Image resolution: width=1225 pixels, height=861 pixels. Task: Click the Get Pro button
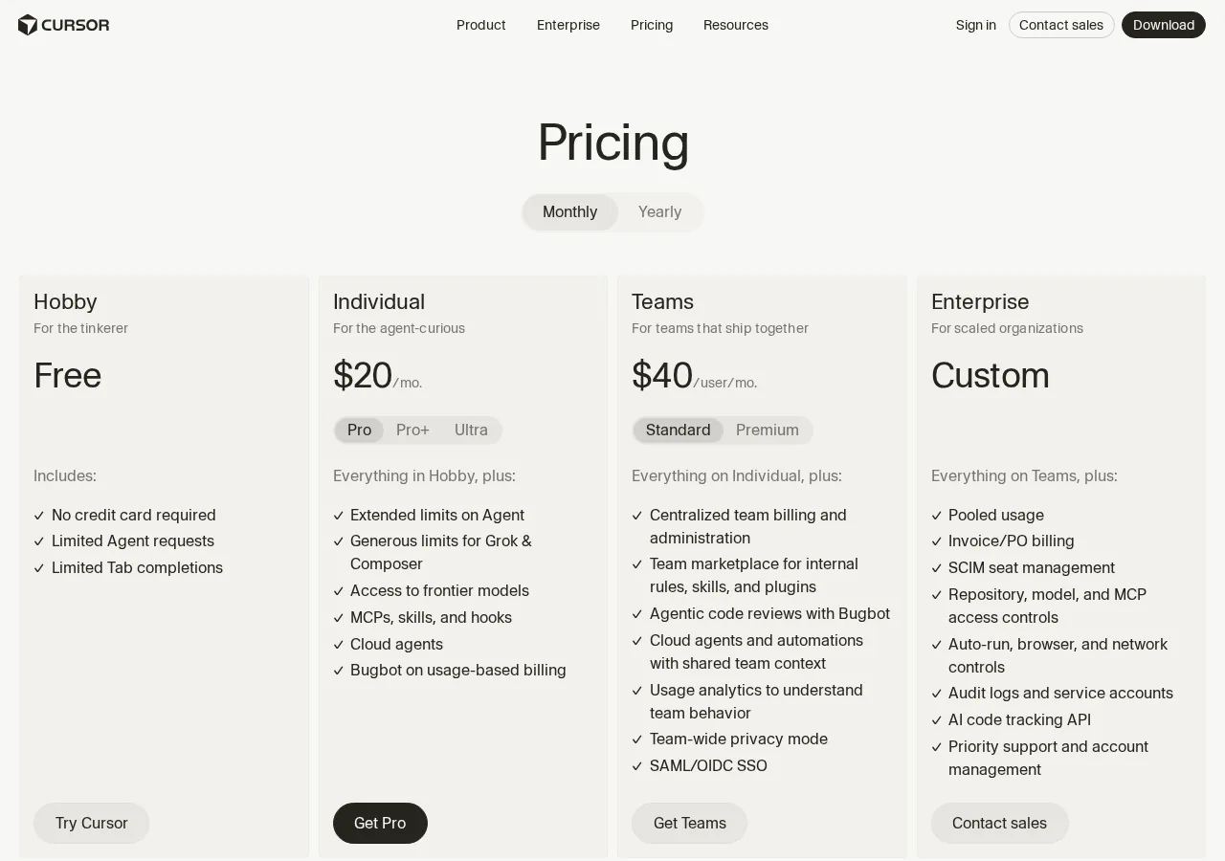tap(380, 824)
